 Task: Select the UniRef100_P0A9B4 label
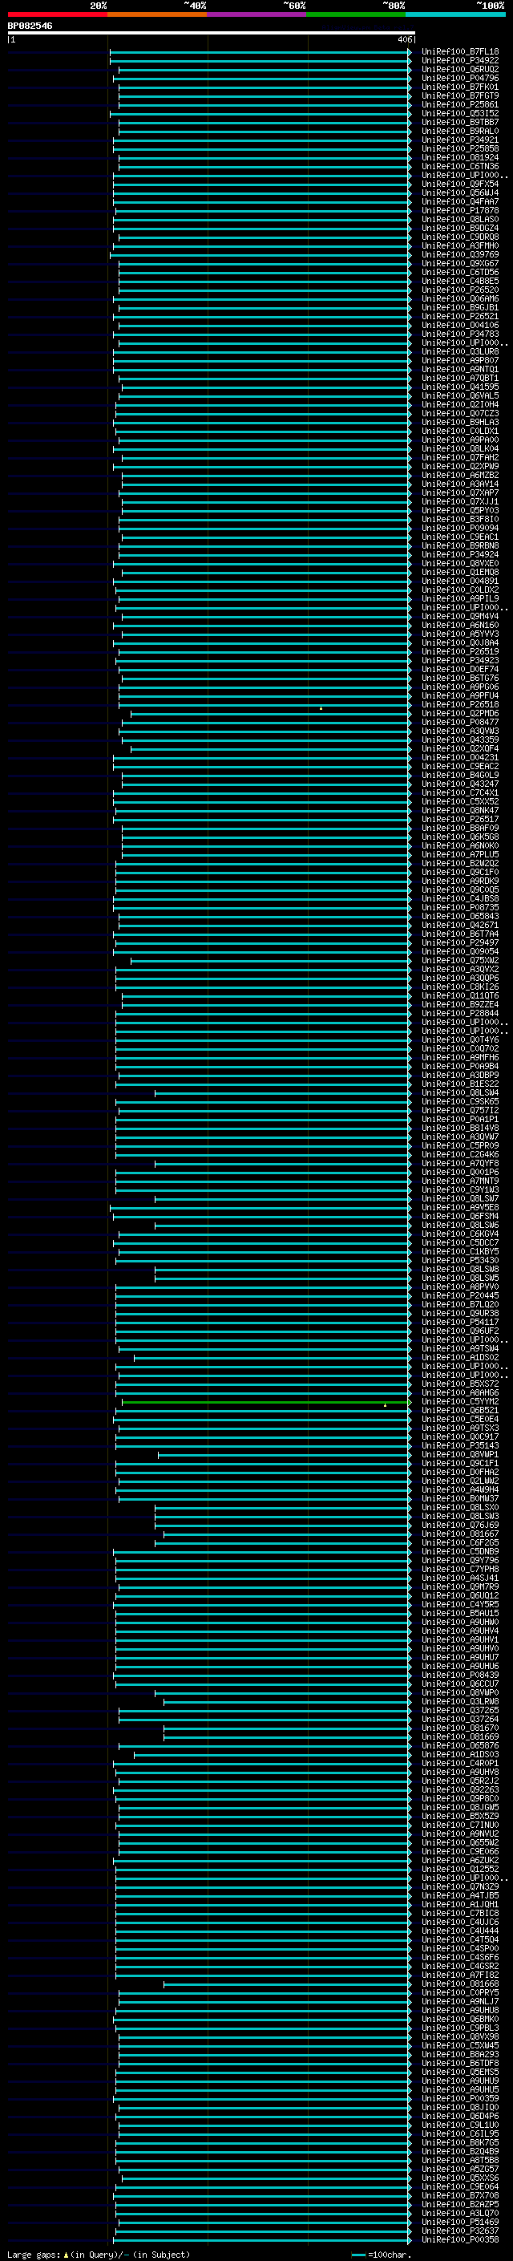coord(460,1066)
